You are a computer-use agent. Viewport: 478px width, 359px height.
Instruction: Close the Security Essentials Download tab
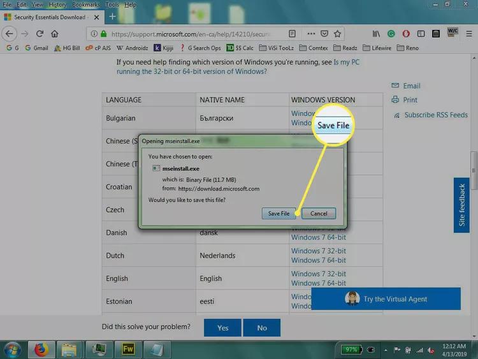pyautogui.click(x=97, y=17)
